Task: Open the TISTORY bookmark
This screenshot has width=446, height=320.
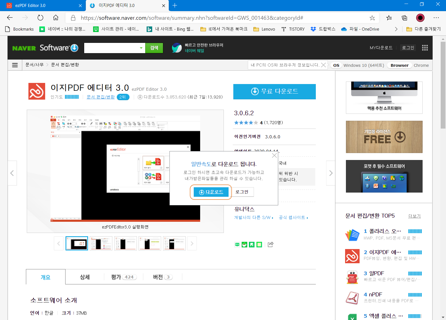Action: point(293,29)
